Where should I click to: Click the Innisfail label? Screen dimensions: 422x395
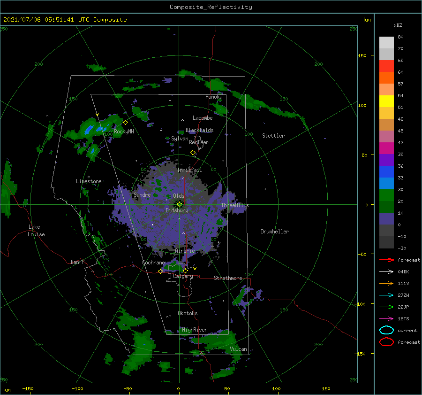click(189, 170)
